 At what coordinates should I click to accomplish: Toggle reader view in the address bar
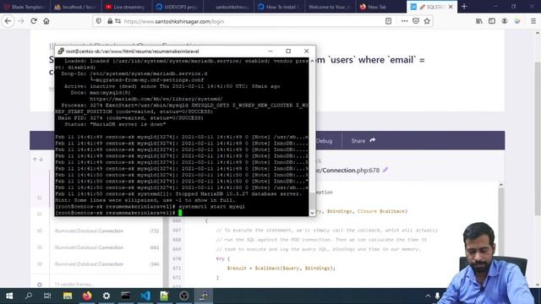point(388,21)
